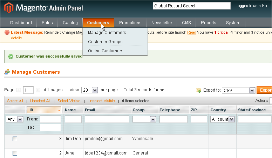The height and width of the screenshot is (158, 272).
Task: Open the Export to CSV dropdown
Action: click(238, 90)
